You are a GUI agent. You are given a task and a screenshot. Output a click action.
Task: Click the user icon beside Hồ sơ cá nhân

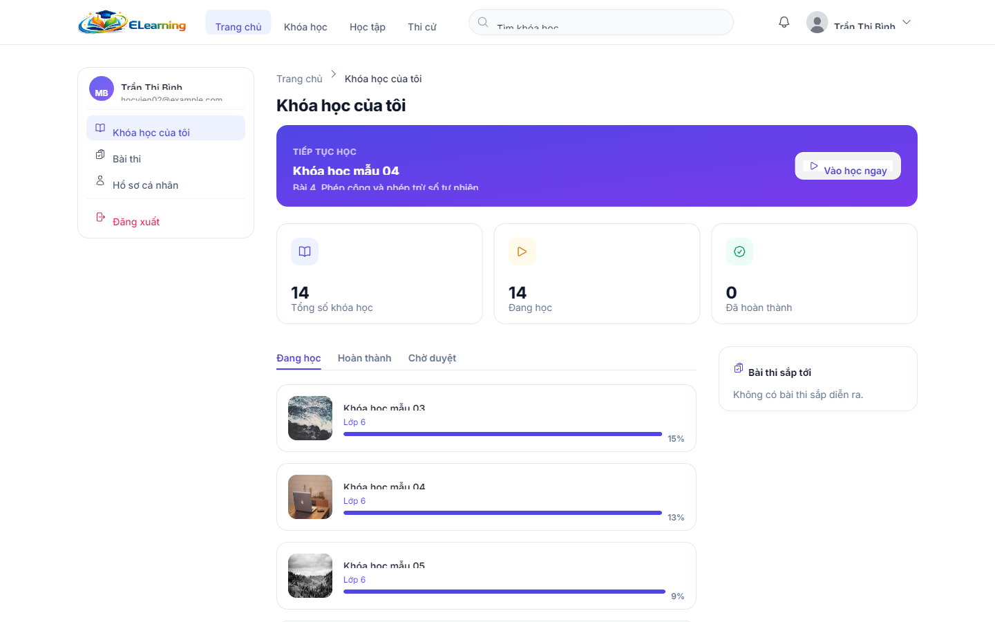point(100,180)
